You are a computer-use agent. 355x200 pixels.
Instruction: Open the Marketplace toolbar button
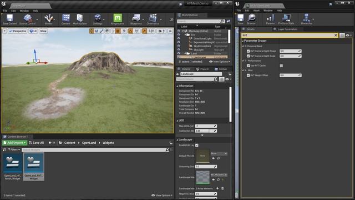pyautogui.click(x=80, y=19)
